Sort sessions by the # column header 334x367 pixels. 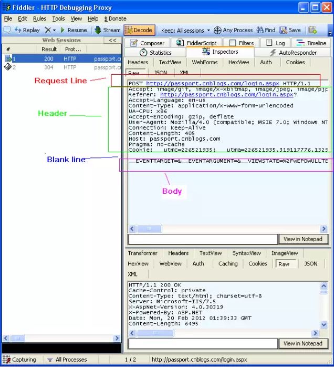pos(8,49)
